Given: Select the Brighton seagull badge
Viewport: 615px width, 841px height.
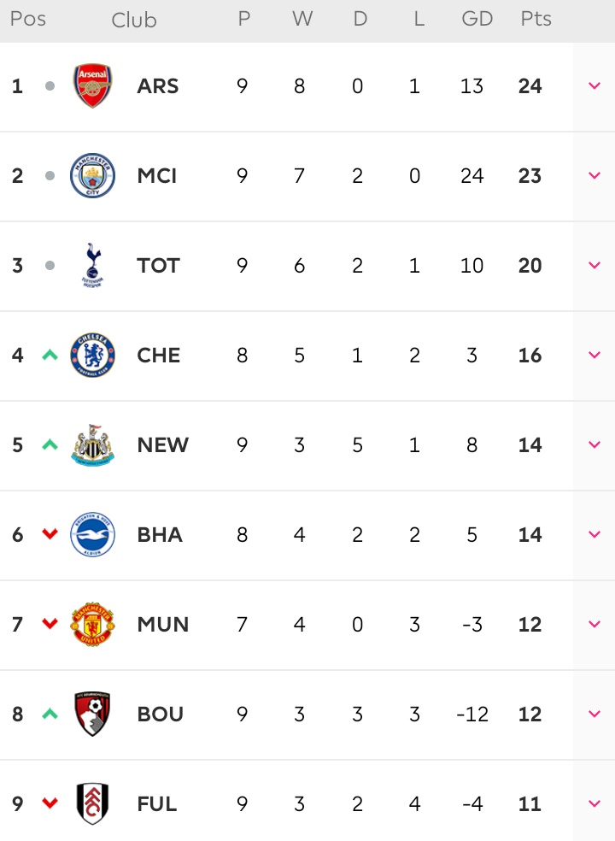Looking at the screenshot, I should [92, 534].
